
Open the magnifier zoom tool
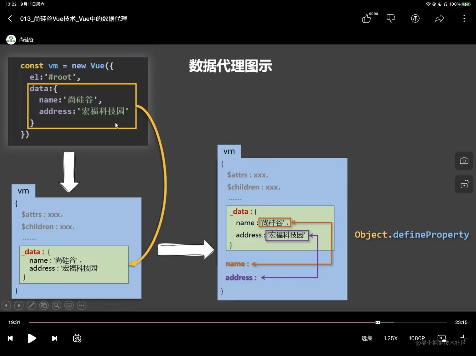pos(56,305)
